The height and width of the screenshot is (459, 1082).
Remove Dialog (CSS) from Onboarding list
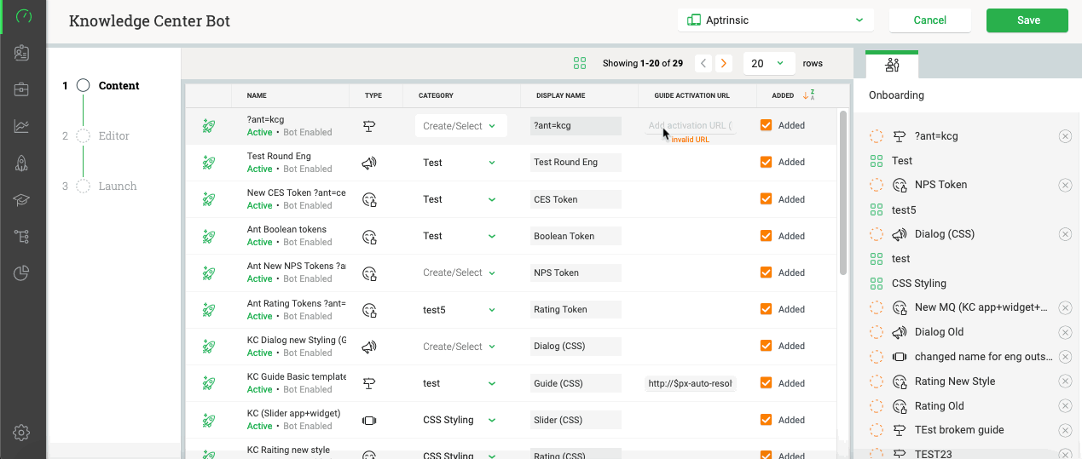1065,234
